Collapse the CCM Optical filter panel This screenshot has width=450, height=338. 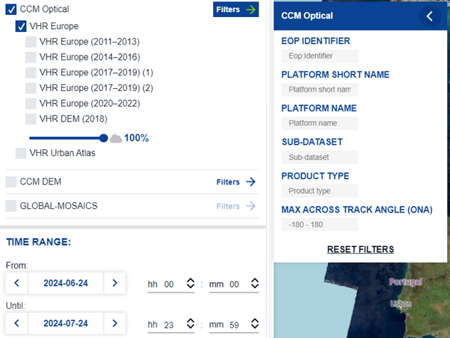pyautogui.click(x=429, y=16)
